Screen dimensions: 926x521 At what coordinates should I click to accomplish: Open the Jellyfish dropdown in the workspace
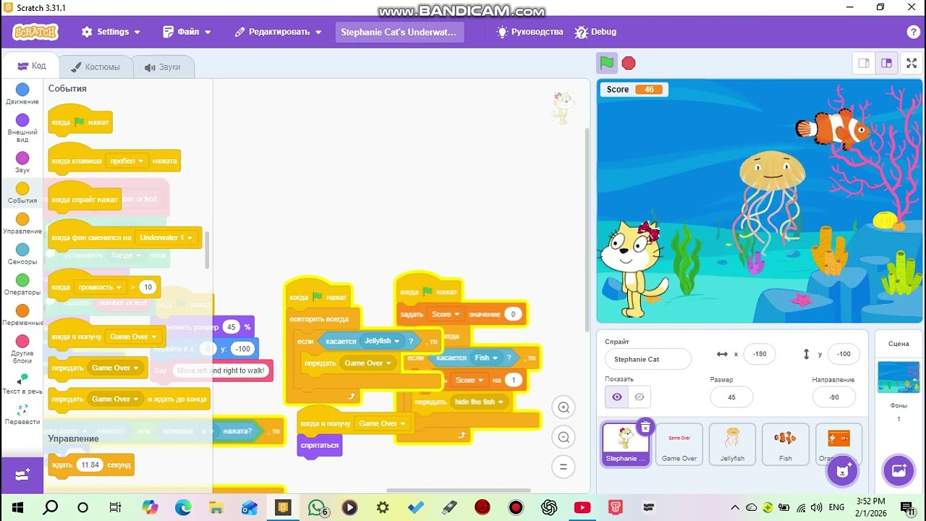382,341
